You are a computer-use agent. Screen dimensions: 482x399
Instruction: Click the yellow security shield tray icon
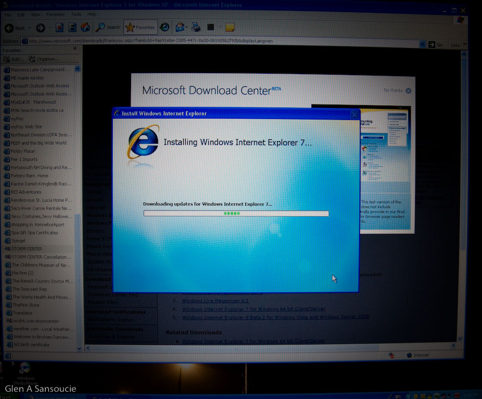pyautogui.click(x=416, y=396)
